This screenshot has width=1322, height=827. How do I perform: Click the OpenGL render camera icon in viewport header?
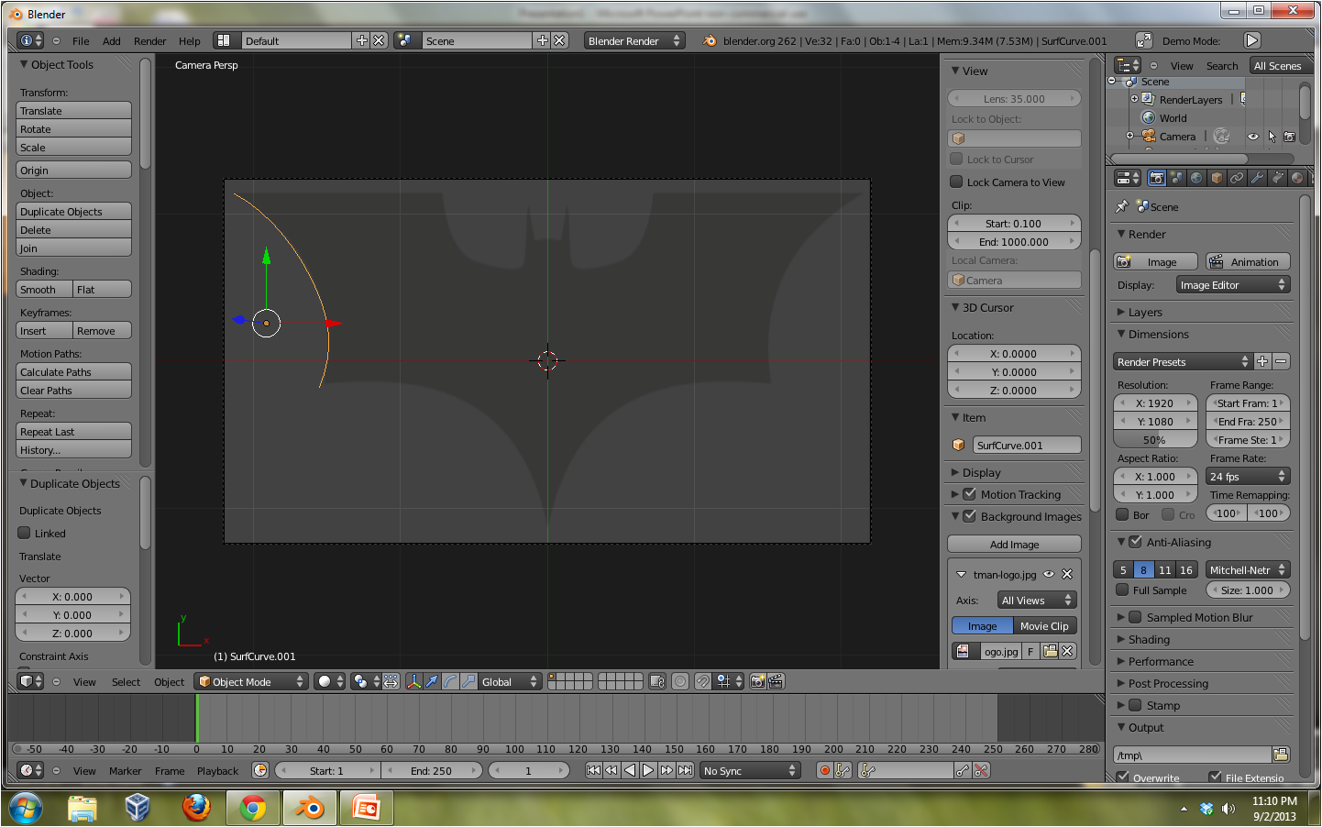pyautogui.click(x=757, y=681)
